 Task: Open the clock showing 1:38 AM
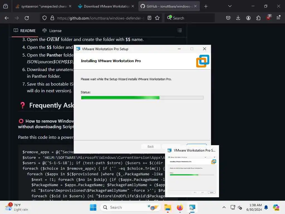coord(254,207)
